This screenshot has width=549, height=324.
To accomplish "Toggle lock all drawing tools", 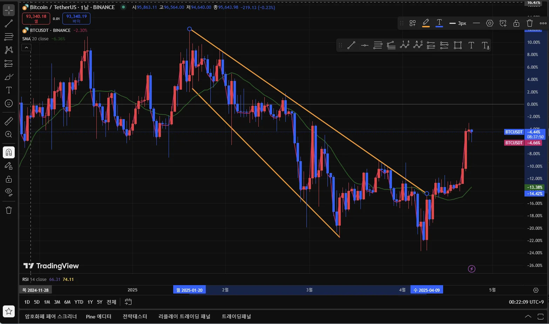I will pos(9,179).
